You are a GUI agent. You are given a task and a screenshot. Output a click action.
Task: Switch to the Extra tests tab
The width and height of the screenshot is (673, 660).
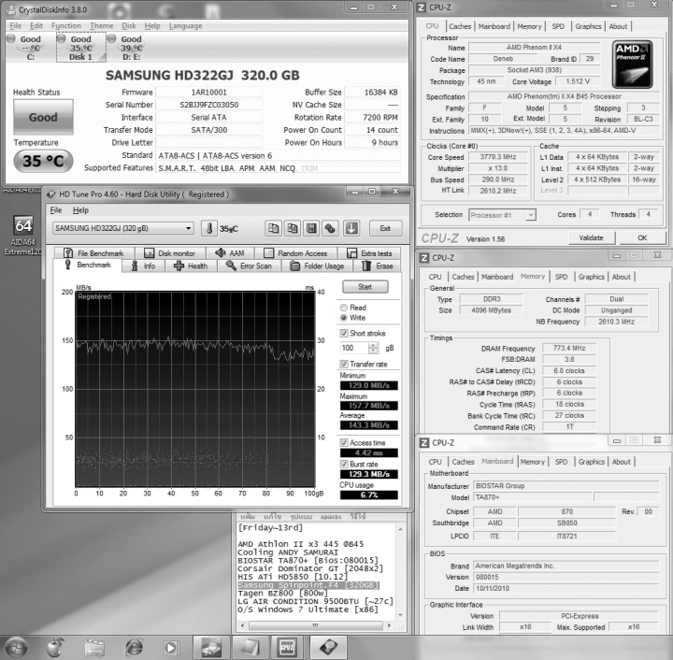[369, 253]
